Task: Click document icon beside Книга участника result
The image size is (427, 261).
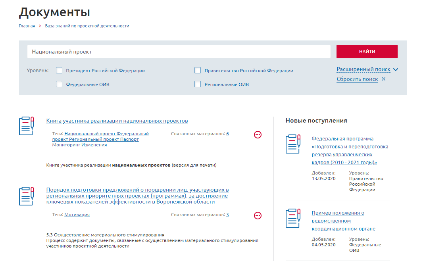Action: [x=27, y=126]
